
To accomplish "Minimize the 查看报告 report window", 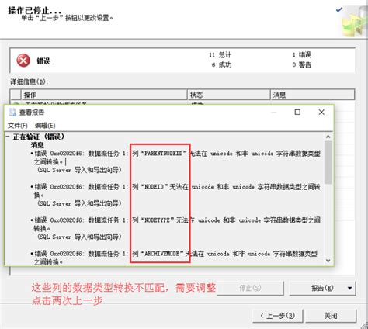I will 274,113.
